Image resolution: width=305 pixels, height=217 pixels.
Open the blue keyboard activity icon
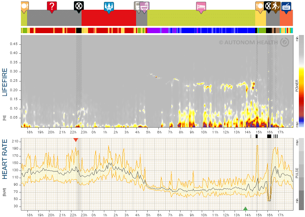[x=286, y=7]
